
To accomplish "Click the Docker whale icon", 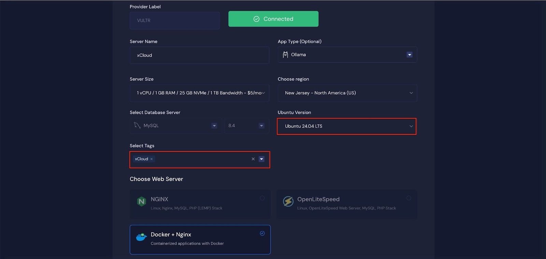I will (141, 236).
